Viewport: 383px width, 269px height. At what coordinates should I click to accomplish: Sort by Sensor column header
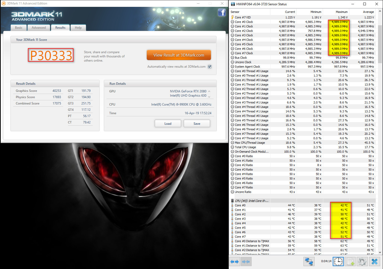pos(250,12)
